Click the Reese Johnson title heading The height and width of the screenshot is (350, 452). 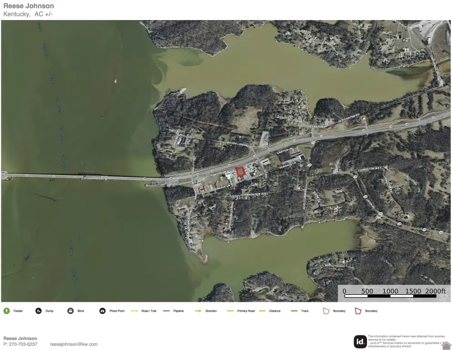click(29, 6)
